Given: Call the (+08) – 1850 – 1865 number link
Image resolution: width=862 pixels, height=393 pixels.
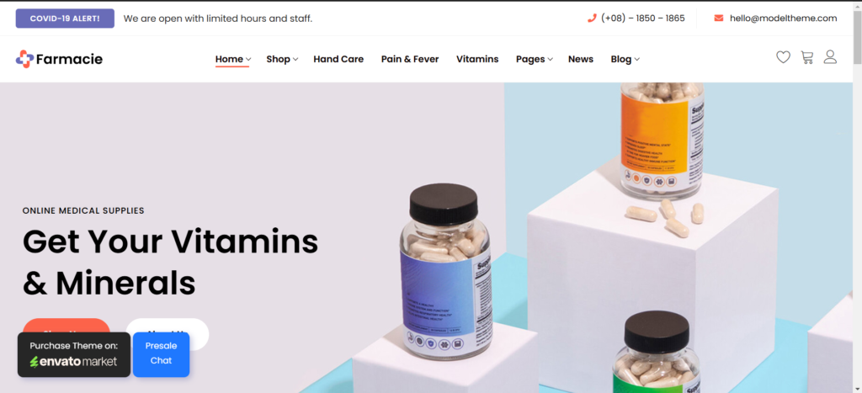Looking at the screenshot, I should (642, 19).
